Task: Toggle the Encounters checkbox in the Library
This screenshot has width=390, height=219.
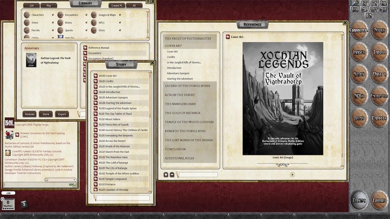Action: 87,15
